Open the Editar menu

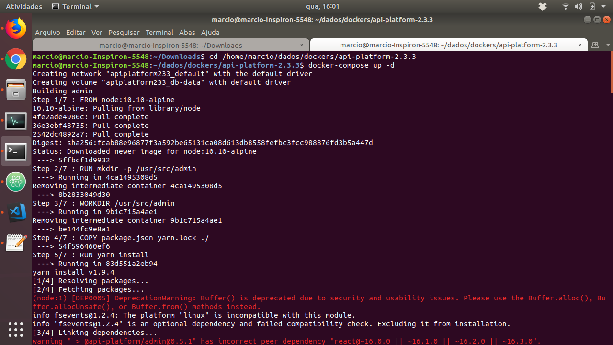click(76, 33)
